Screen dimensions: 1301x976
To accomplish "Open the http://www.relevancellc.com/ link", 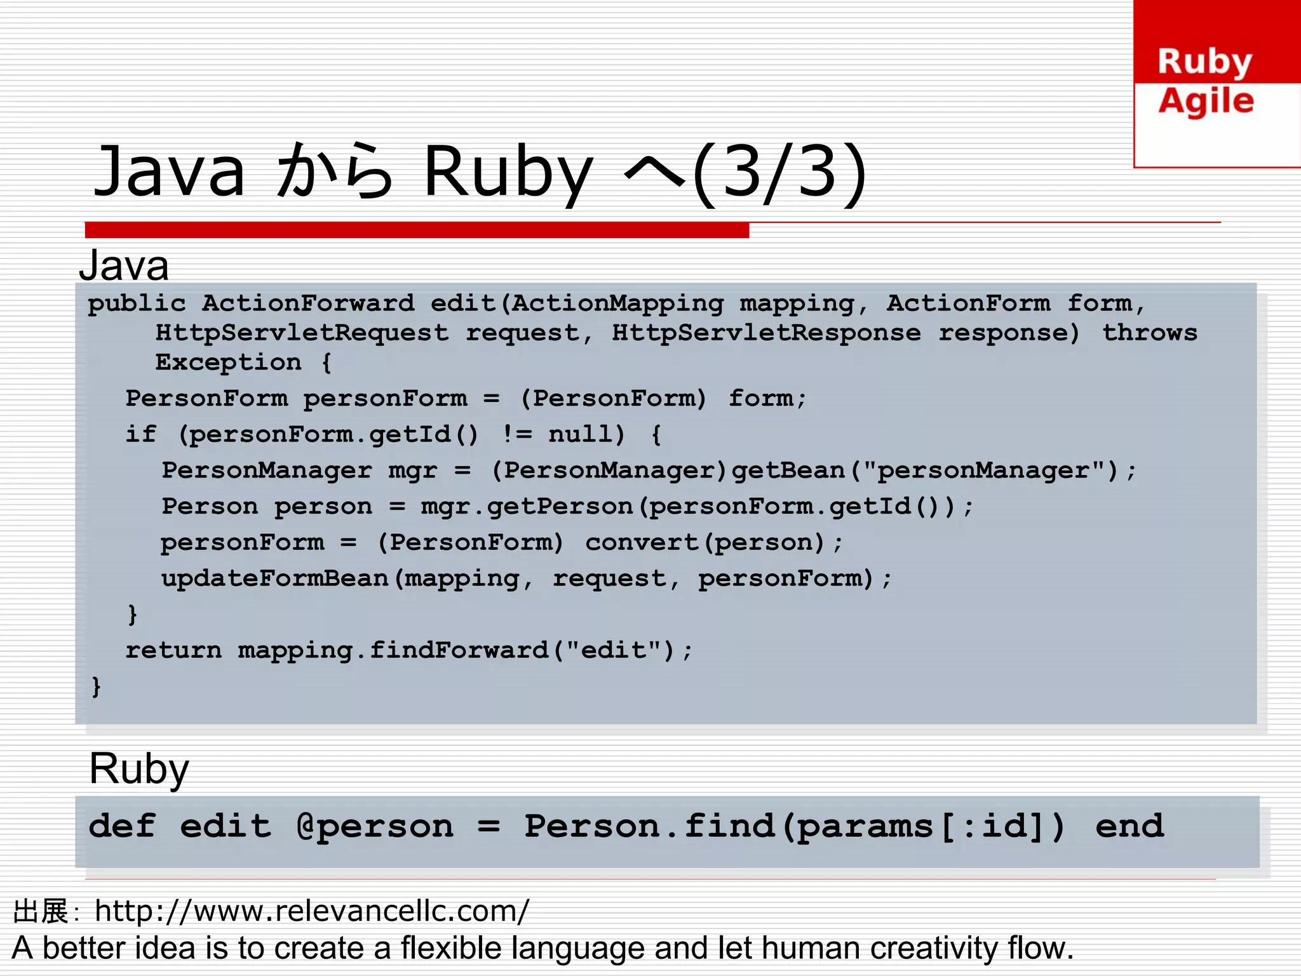I will (x=312, y=911).
